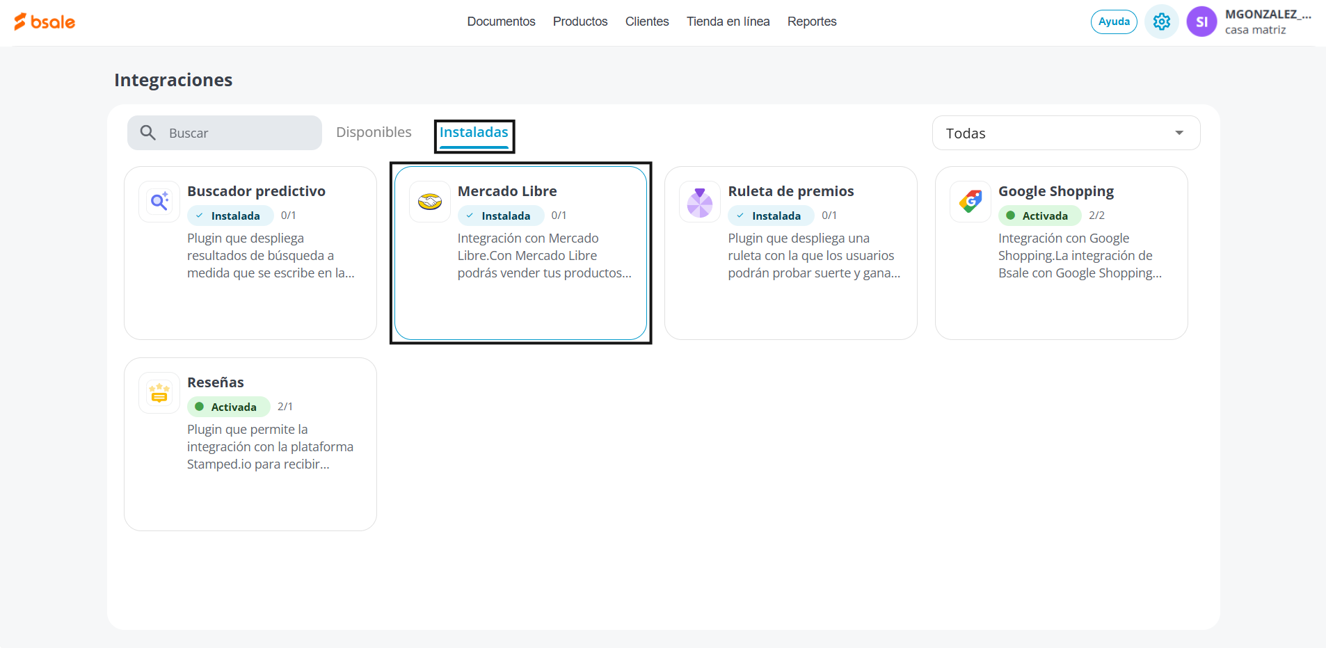Open the Google Shopping title
Screen dimensions: 1326x648
(x=1056, y=191)
